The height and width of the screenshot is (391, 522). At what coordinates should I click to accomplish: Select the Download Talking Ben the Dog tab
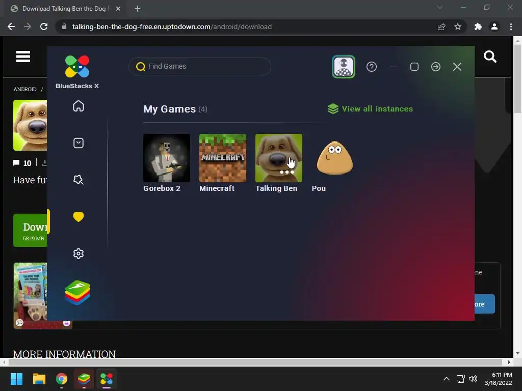click(x=65, y=9)
